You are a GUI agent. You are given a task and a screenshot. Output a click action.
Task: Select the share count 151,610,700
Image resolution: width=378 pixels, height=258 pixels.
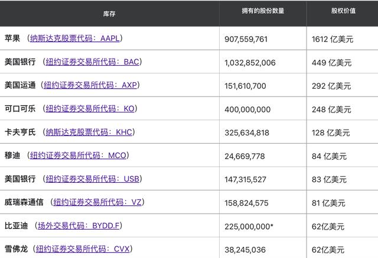pyautogui.click(x=245, y=86)
